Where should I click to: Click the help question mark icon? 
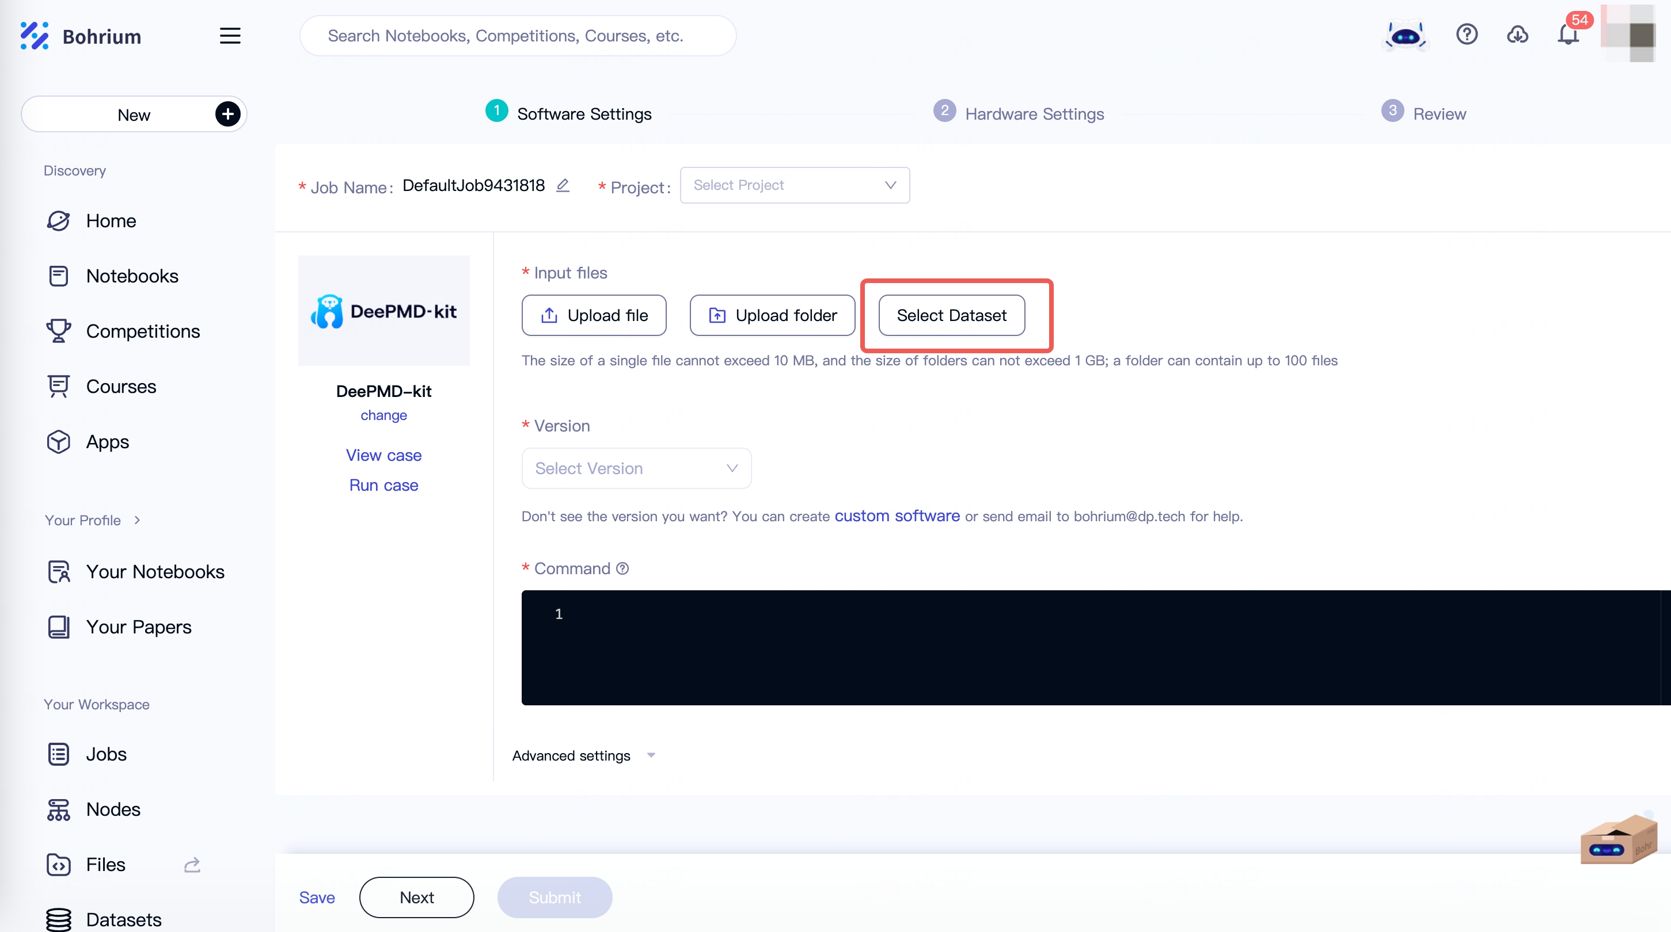[1468, 36]
